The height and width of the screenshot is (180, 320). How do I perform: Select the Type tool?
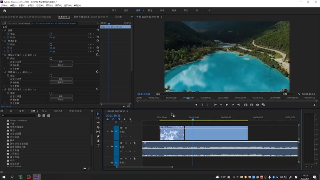[98, 145]
